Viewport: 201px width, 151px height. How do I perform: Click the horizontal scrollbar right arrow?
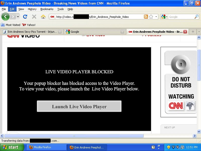(x=194, y=136)
